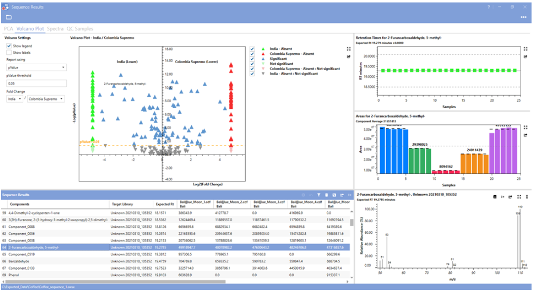Click the save disk icon in the Sequence Results header
535x292 pixels.
click(x=334, y=195)
